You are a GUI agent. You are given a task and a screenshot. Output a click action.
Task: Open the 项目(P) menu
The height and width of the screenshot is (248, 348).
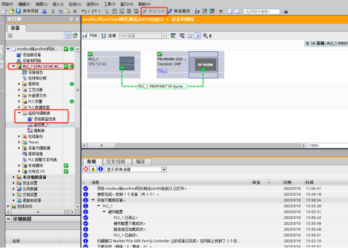(x=8, y=4)
